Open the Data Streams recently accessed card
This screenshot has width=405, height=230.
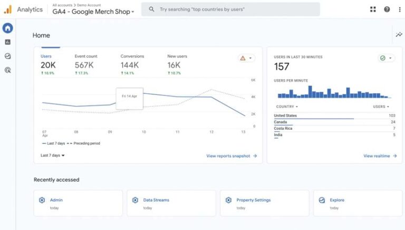[171, 203]
